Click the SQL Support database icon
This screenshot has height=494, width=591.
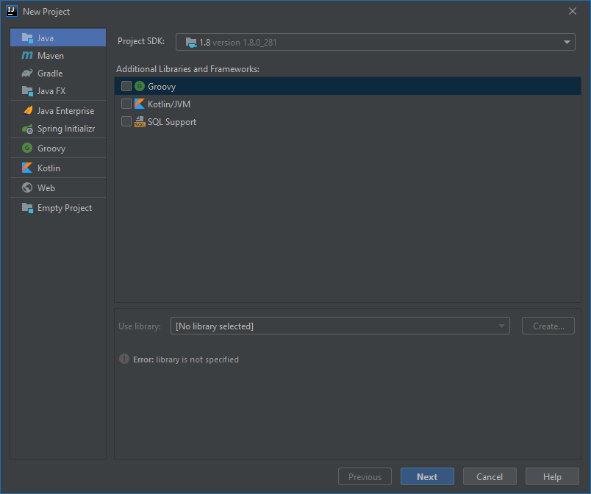[x=140, y=121]
